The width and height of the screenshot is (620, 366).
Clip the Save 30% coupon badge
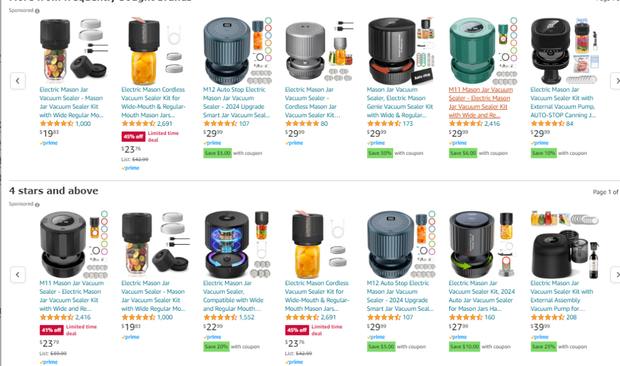379,153
